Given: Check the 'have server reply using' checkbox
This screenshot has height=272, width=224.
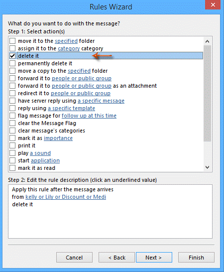Looking at the screenshot, I should click(x=12, y=101).
